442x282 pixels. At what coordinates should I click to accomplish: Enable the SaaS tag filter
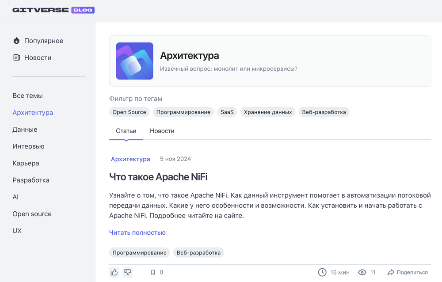coord(227,112)
